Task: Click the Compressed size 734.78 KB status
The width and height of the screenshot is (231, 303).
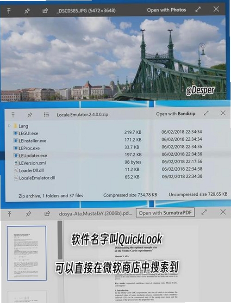Action: [x=130, y=195]
